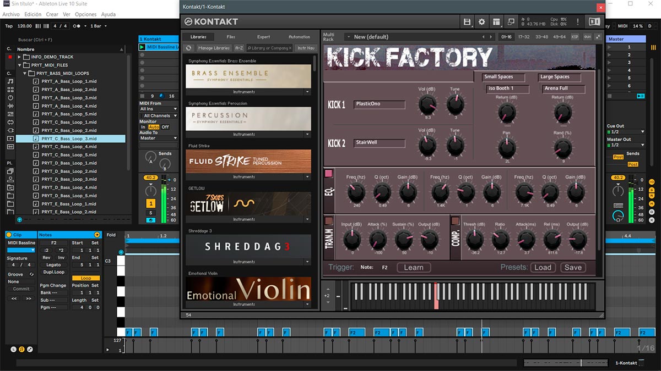Viewport: 661px width, 371px height.
Task: Open the Archivo menu
Action: click(11, 14)
